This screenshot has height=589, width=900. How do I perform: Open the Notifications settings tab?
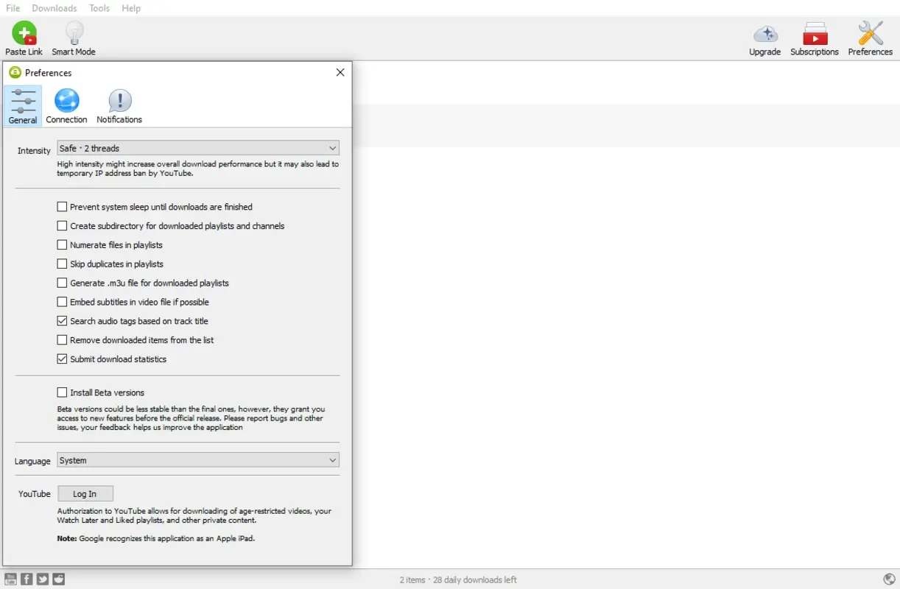[119, 105]
